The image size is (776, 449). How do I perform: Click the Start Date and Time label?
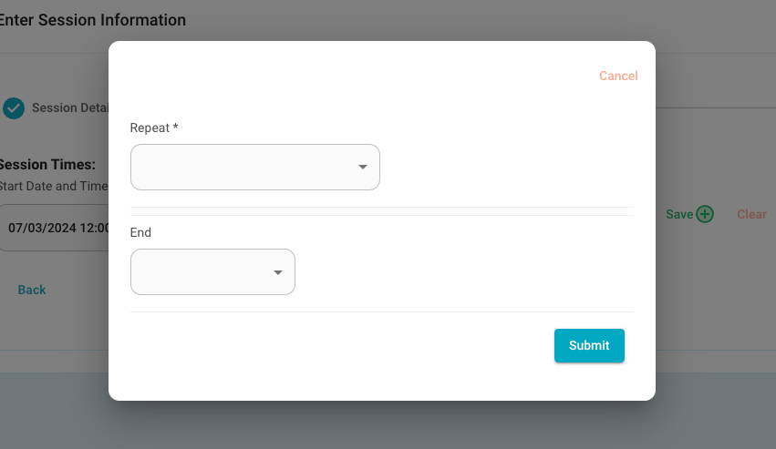click(54, 186)
